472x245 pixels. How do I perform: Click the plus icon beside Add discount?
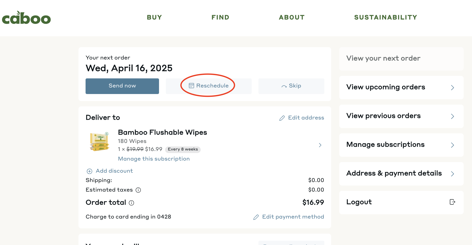[x=89, y=171]
